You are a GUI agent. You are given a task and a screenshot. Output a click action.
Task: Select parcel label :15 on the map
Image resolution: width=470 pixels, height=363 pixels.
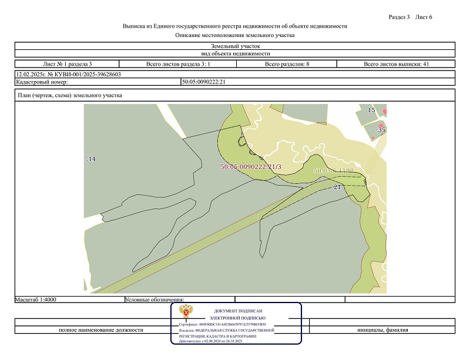point(370,110)
